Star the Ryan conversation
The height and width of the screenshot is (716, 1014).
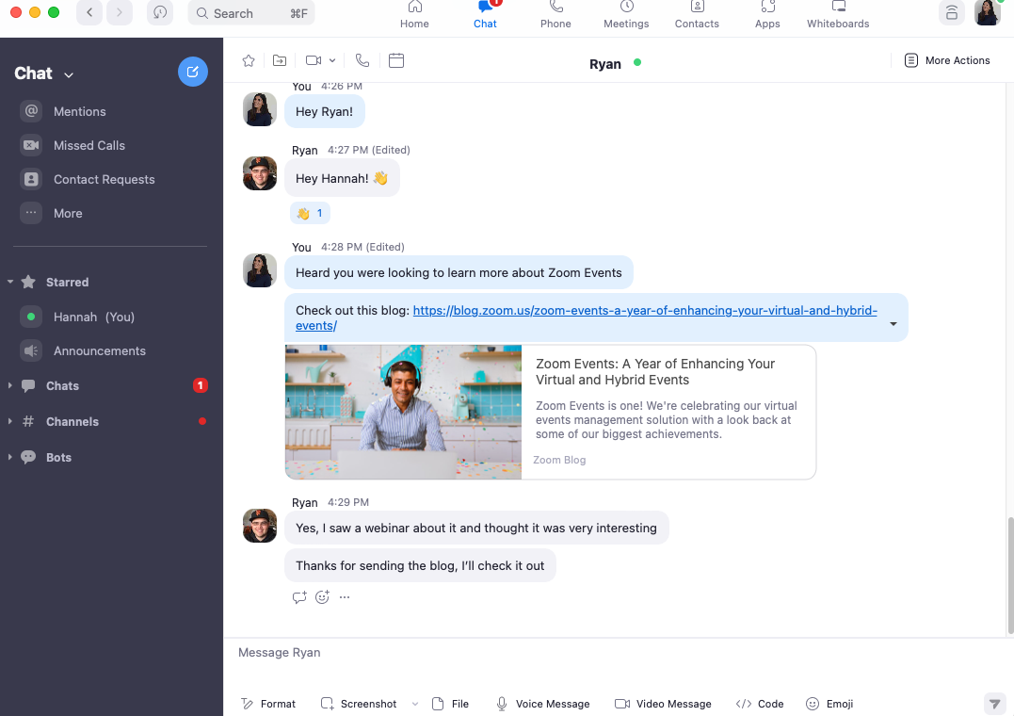pos(249,61)
